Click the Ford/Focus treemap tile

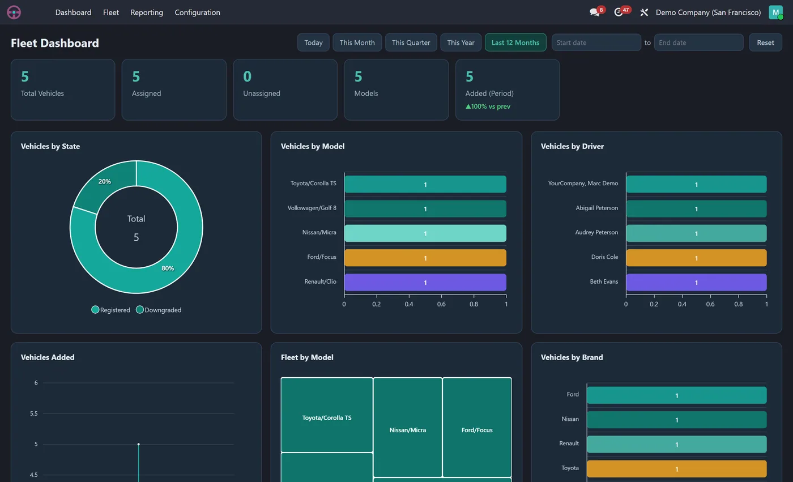[477, 427]
